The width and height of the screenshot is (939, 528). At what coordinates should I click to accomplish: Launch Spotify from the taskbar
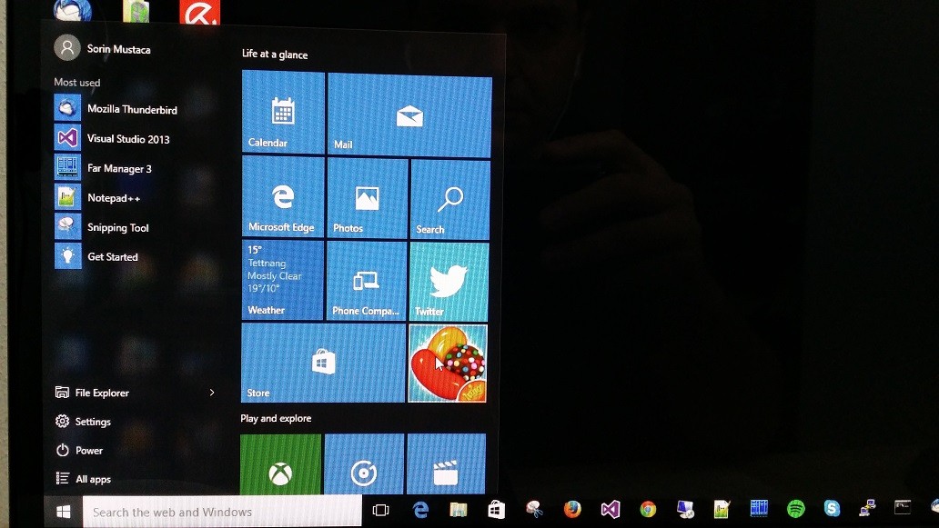click(795, 508)
